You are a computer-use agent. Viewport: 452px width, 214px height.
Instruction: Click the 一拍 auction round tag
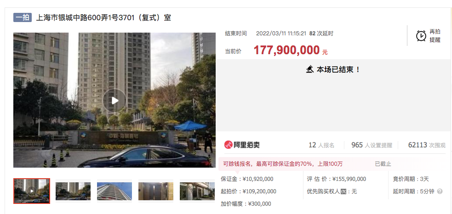tap(23, 17)
